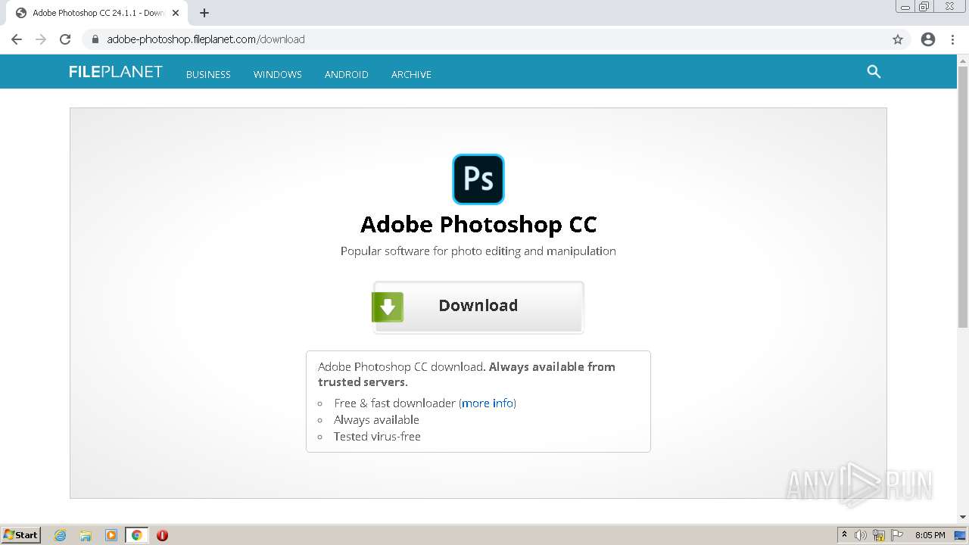Open the Android menu item
Viewport: 969px width, 545px height.
347,74
